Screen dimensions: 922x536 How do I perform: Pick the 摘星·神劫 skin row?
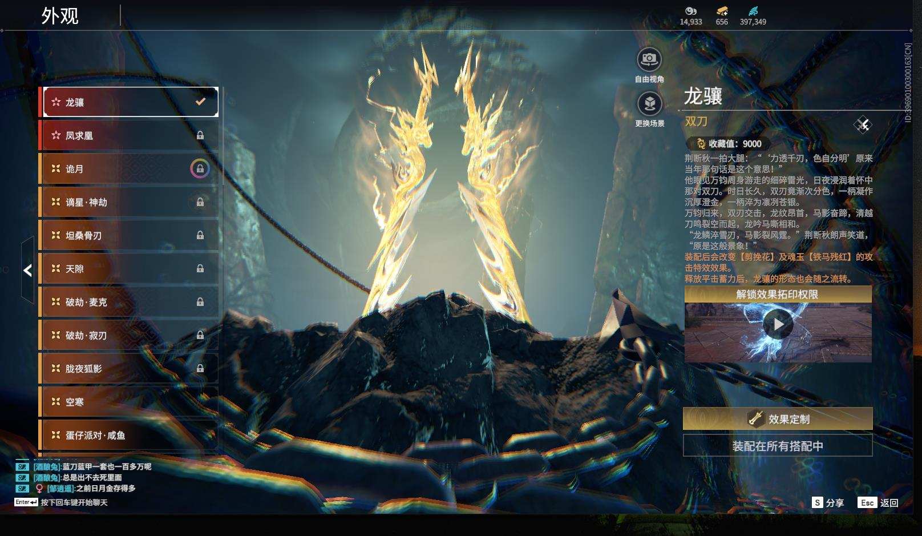coord(130,202)
